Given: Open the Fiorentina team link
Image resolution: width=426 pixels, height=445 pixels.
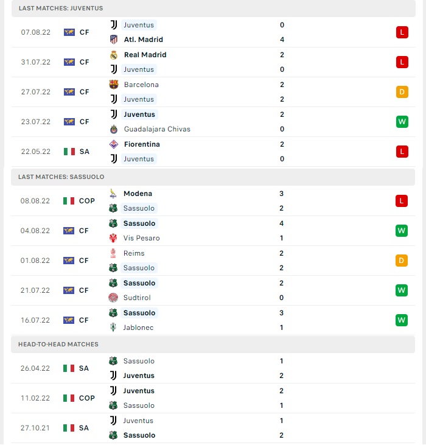Looking at the screenshot, I should point(142,144).
